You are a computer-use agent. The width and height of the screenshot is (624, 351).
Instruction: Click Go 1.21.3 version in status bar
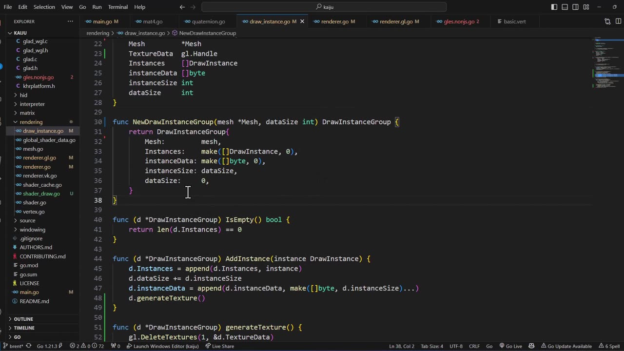50,346
